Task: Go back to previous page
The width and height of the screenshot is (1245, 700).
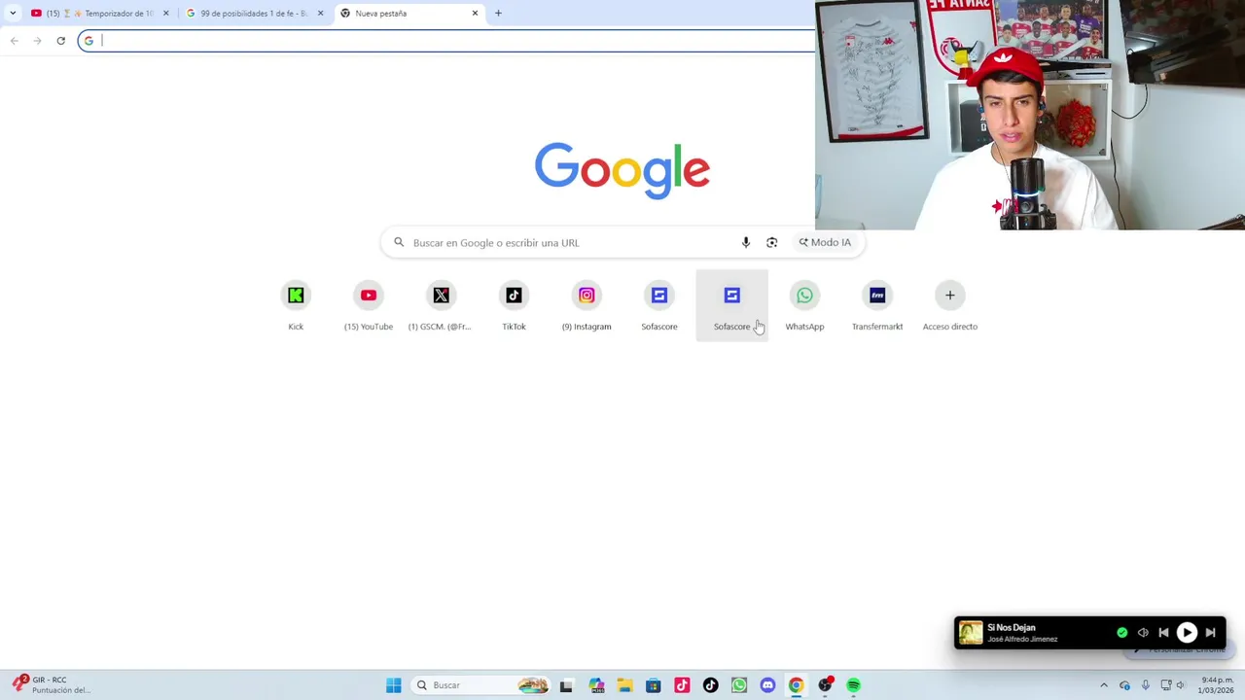Action: (x=14, y=41)
